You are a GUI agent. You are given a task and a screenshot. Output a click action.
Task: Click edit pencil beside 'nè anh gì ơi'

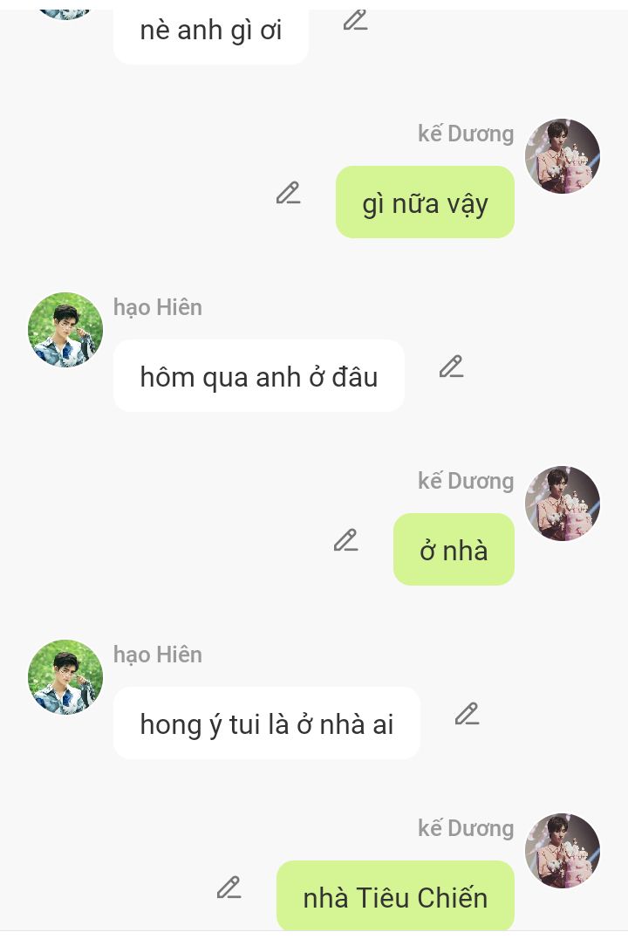(355, 21)
